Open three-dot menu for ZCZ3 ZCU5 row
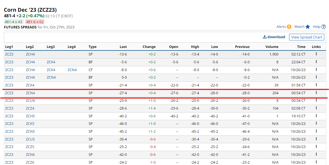This screenshot has width=329, height=165. click(316, 139)
